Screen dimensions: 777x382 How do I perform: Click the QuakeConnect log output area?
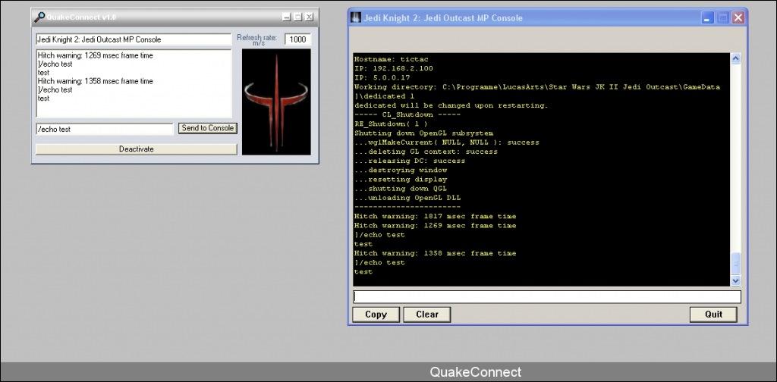[133, 83]
